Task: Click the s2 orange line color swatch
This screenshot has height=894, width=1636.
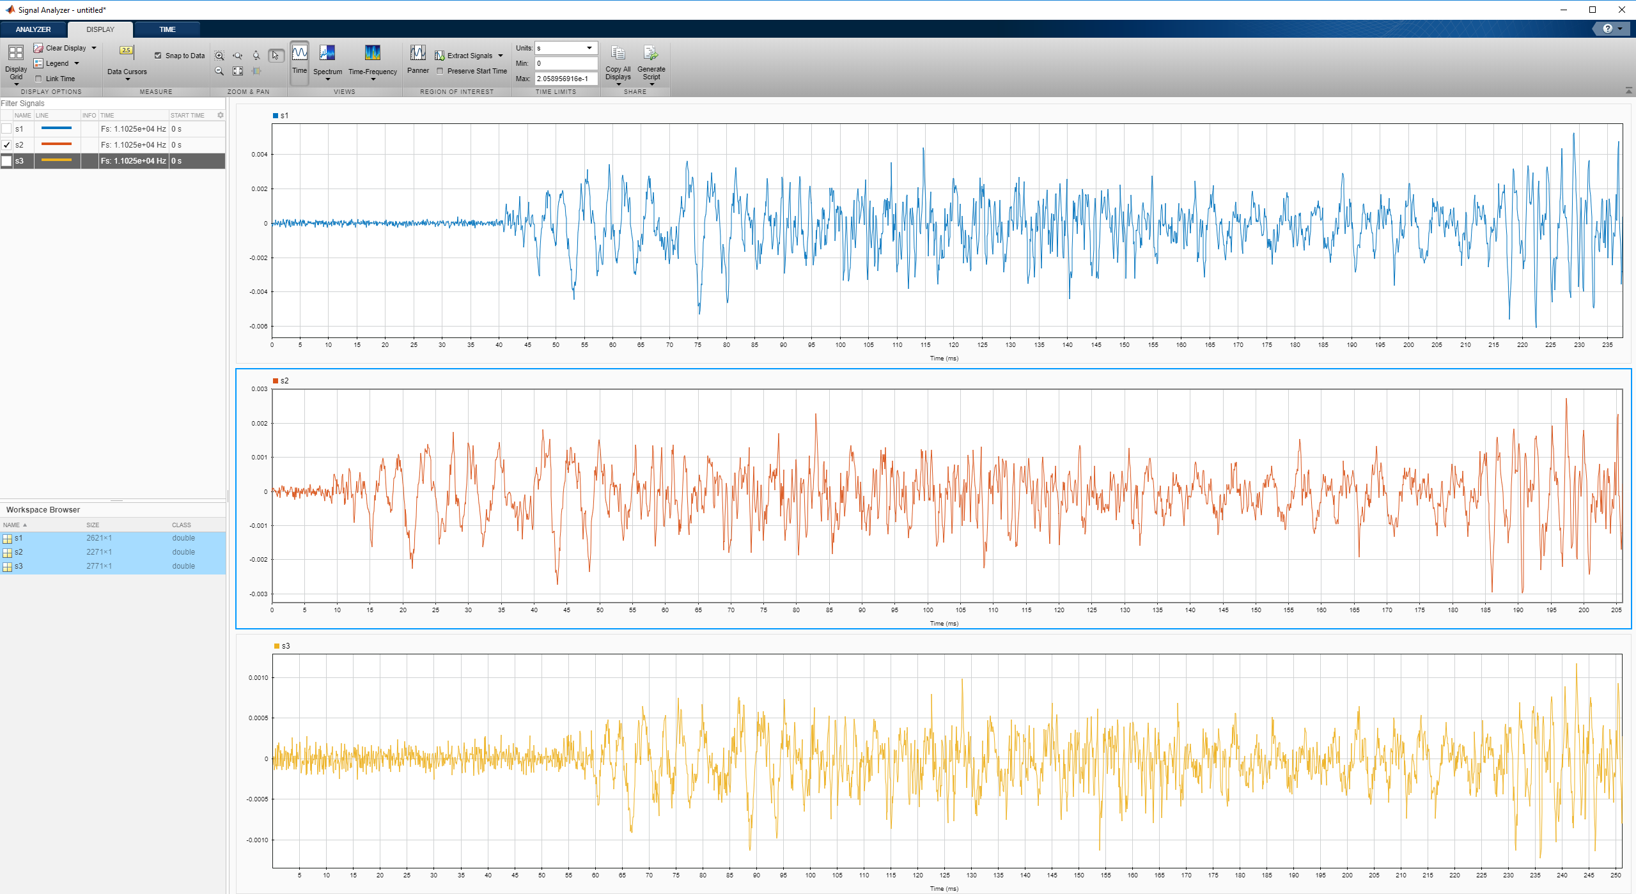Action: (56, 144)
